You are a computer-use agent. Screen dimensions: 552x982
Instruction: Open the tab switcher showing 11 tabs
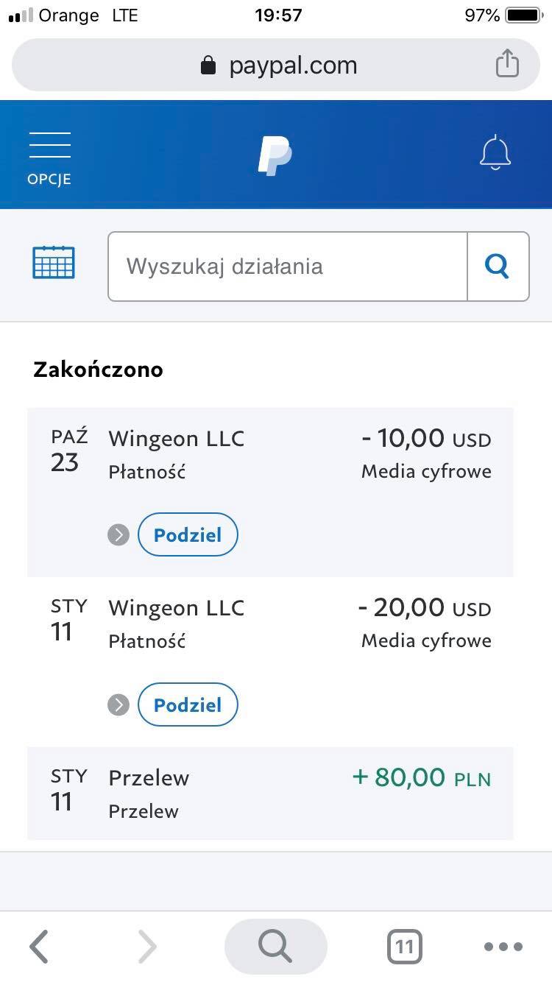405,947
